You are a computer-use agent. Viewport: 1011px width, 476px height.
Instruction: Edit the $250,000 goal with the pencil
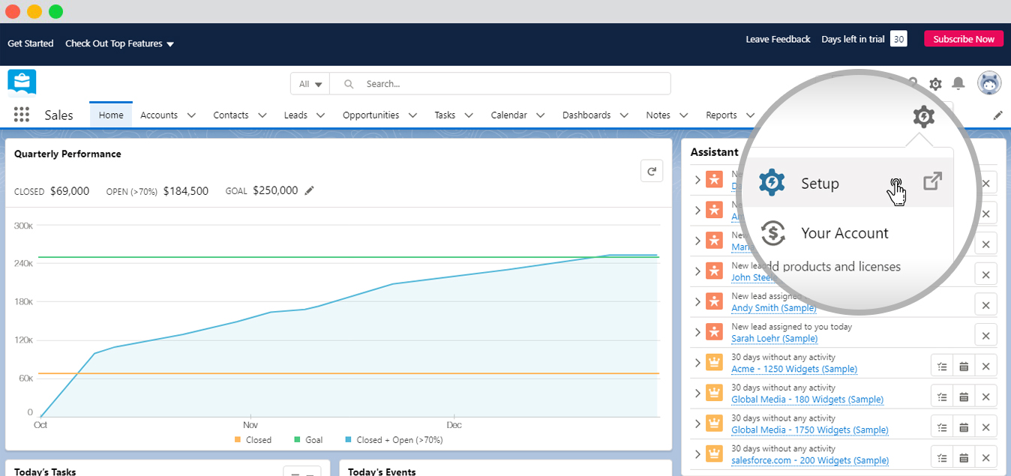point(309,190)
